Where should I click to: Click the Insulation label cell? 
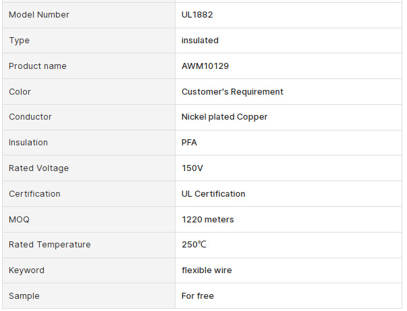pos(89,143)
